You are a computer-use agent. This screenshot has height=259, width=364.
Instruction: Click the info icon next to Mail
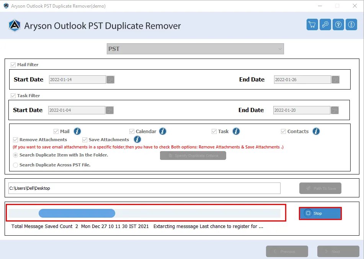coord(77,131)
